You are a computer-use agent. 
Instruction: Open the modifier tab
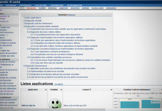(x=42, y=8)
